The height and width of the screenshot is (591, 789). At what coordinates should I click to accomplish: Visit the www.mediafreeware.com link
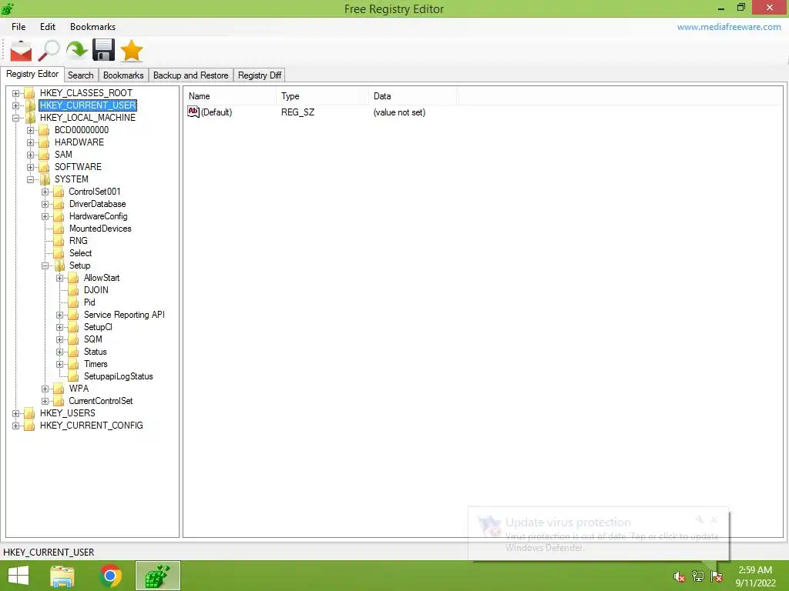729,27
